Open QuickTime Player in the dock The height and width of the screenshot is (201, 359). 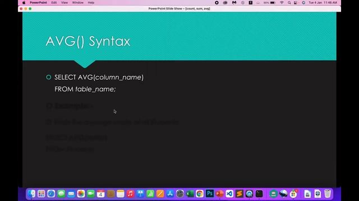click(x=249, y=194)
